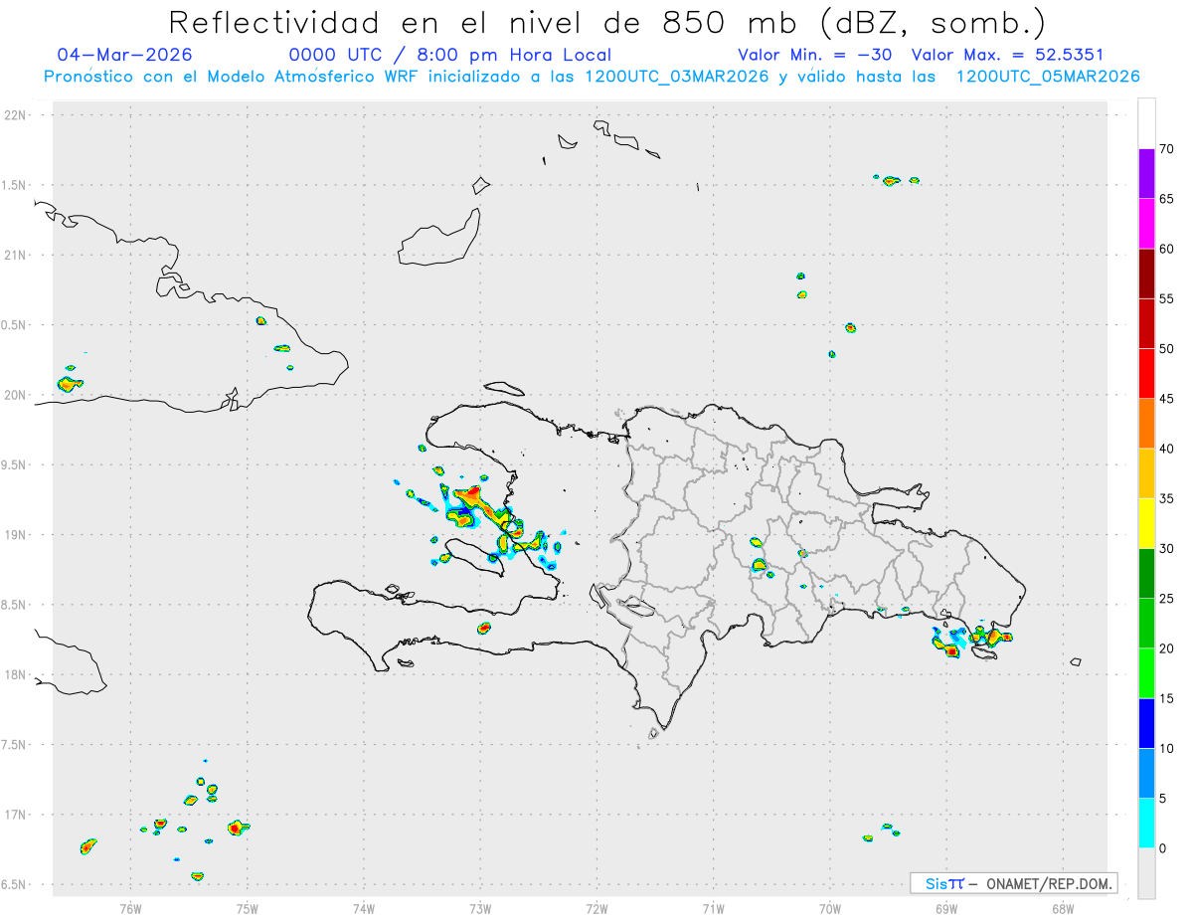
Task: Click the colorbar tick label '10'
Action: pyautogui.click(x=1167, y=748)
